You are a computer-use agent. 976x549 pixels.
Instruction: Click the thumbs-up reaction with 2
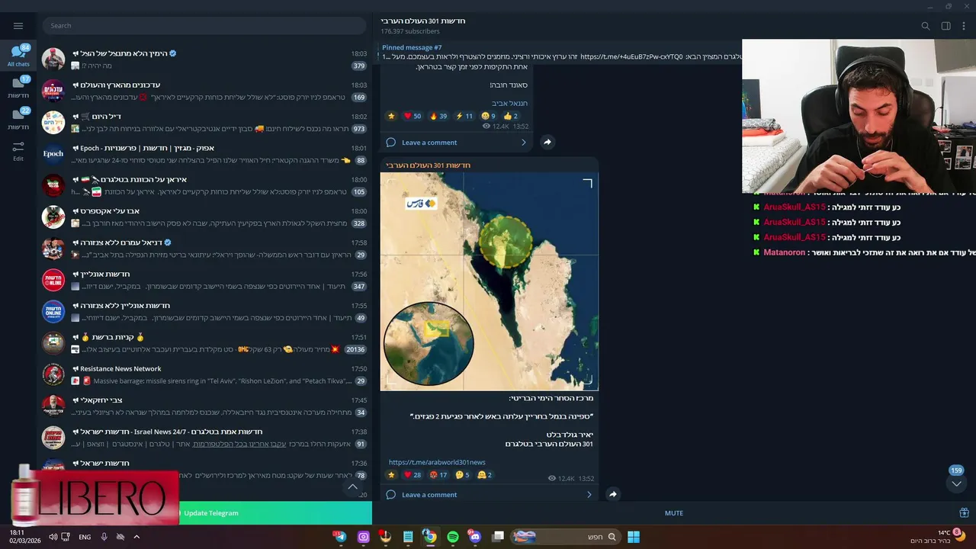(x=511, y=116)
